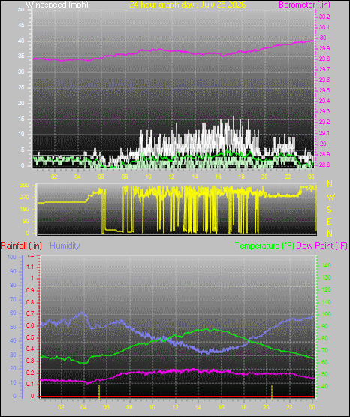
Task: Click the 0.3 rainfall scale value
Action: coord(30,361)
